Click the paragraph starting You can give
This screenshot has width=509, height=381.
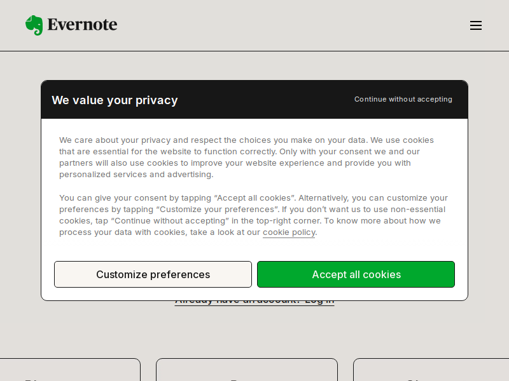(253, 215)
